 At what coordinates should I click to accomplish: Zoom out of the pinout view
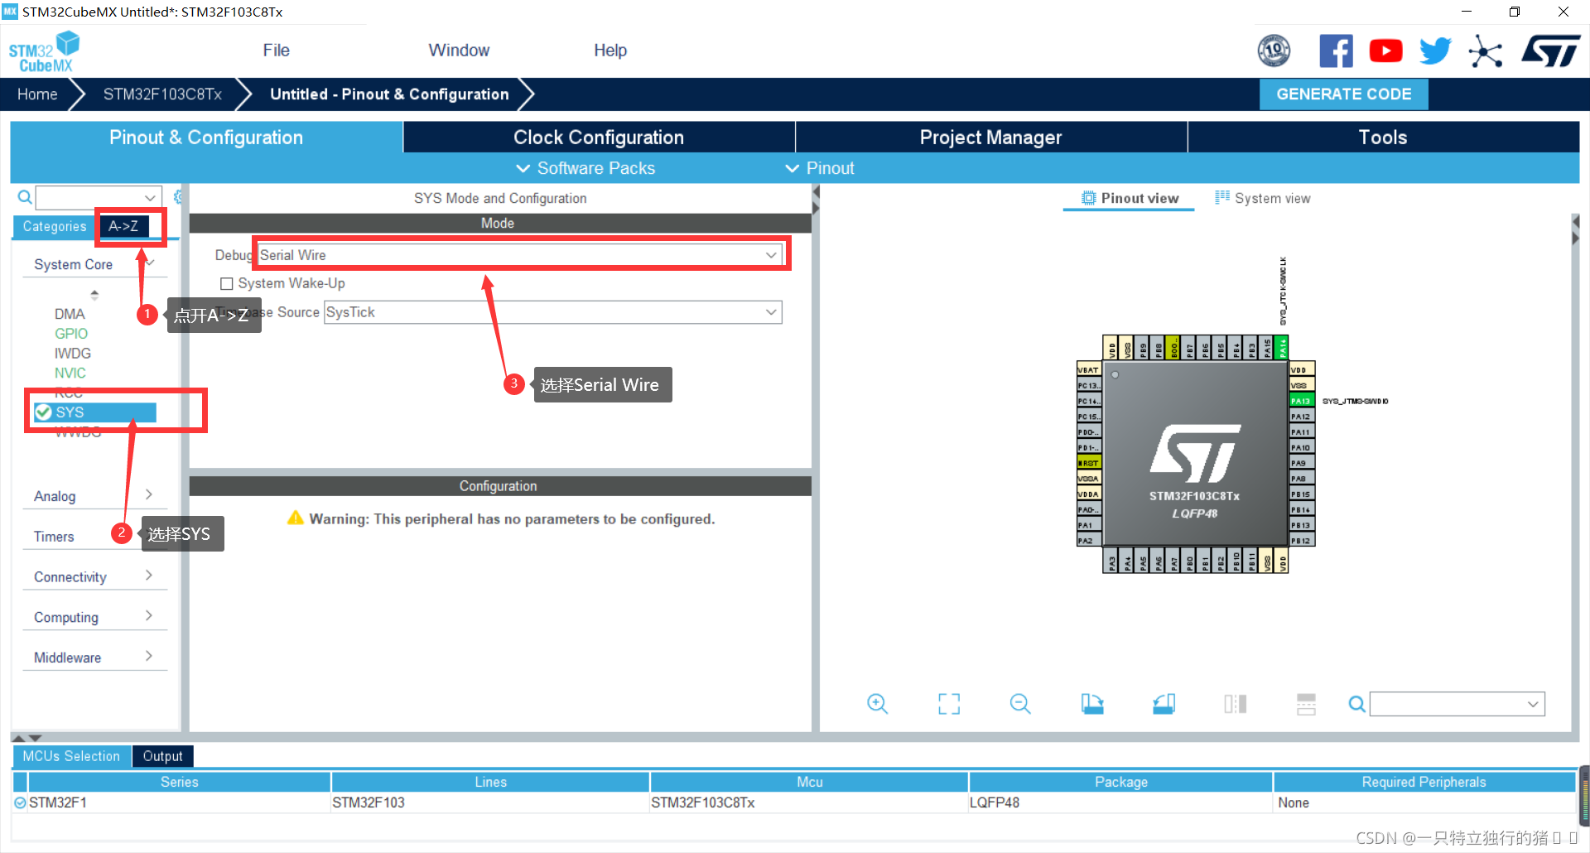click(x=1020, y=704)
